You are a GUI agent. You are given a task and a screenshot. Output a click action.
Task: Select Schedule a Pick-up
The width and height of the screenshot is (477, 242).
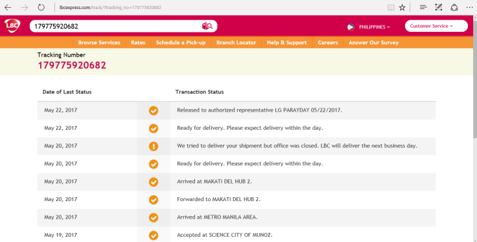(181, 43)
